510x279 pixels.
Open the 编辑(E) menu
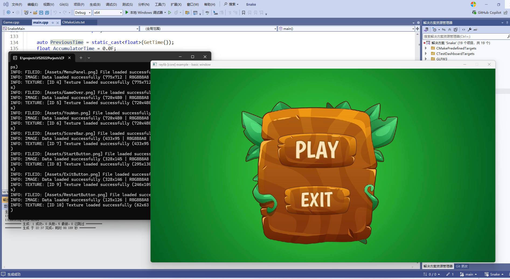coord(33,4)
